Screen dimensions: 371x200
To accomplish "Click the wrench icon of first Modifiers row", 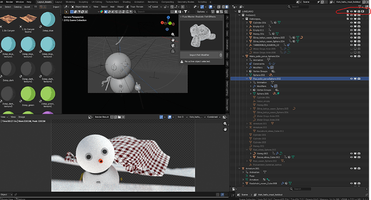I will (251, 68).
